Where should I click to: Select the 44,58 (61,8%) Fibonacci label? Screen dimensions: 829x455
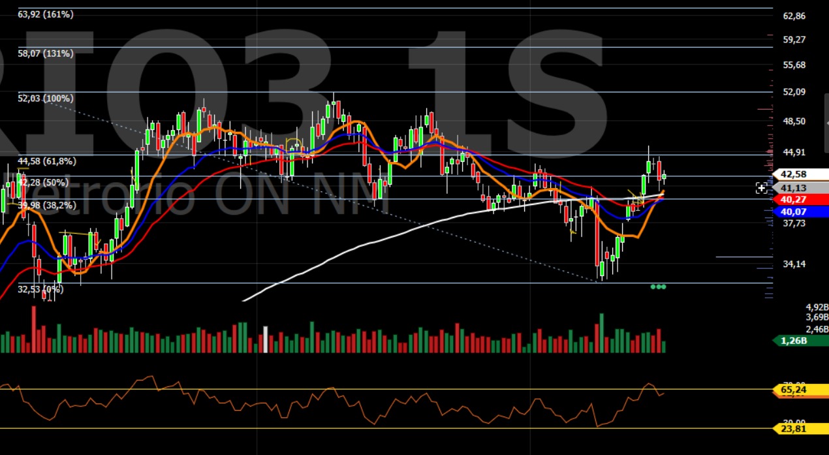point(47,161)
